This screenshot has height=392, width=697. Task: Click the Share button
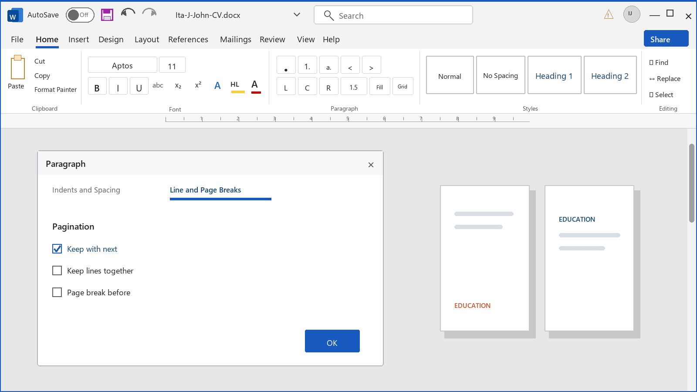(x=666, y=38)
